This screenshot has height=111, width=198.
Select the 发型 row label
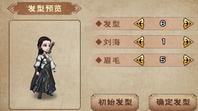(x=111, y=24)
